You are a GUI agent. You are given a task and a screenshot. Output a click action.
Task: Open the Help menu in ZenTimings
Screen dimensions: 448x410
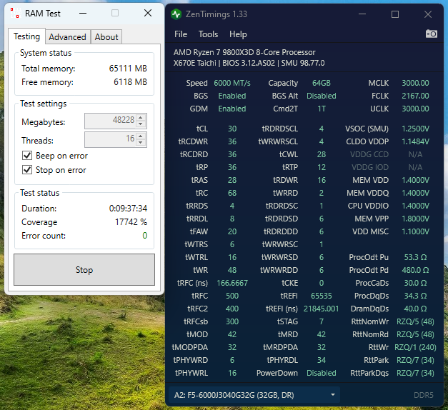[x=238, y=34]
